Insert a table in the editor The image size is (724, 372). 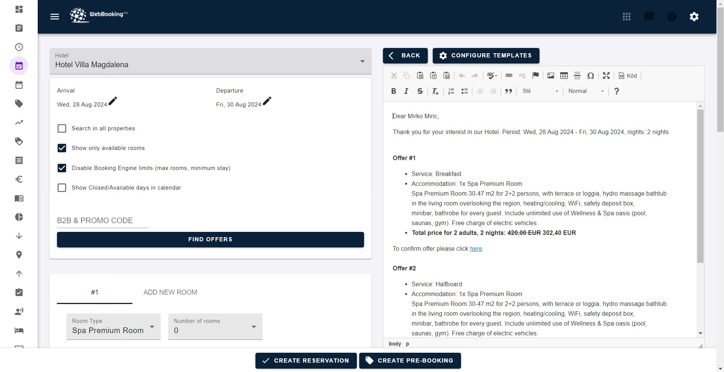pyautogui.click(x=564, y=76)
